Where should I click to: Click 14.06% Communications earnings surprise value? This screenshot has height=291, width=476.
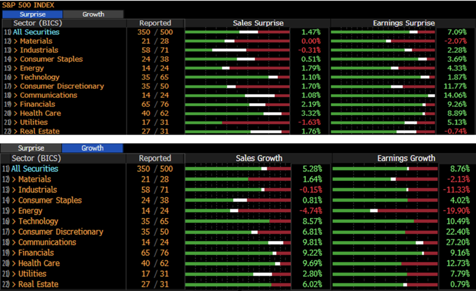(455, 95)
